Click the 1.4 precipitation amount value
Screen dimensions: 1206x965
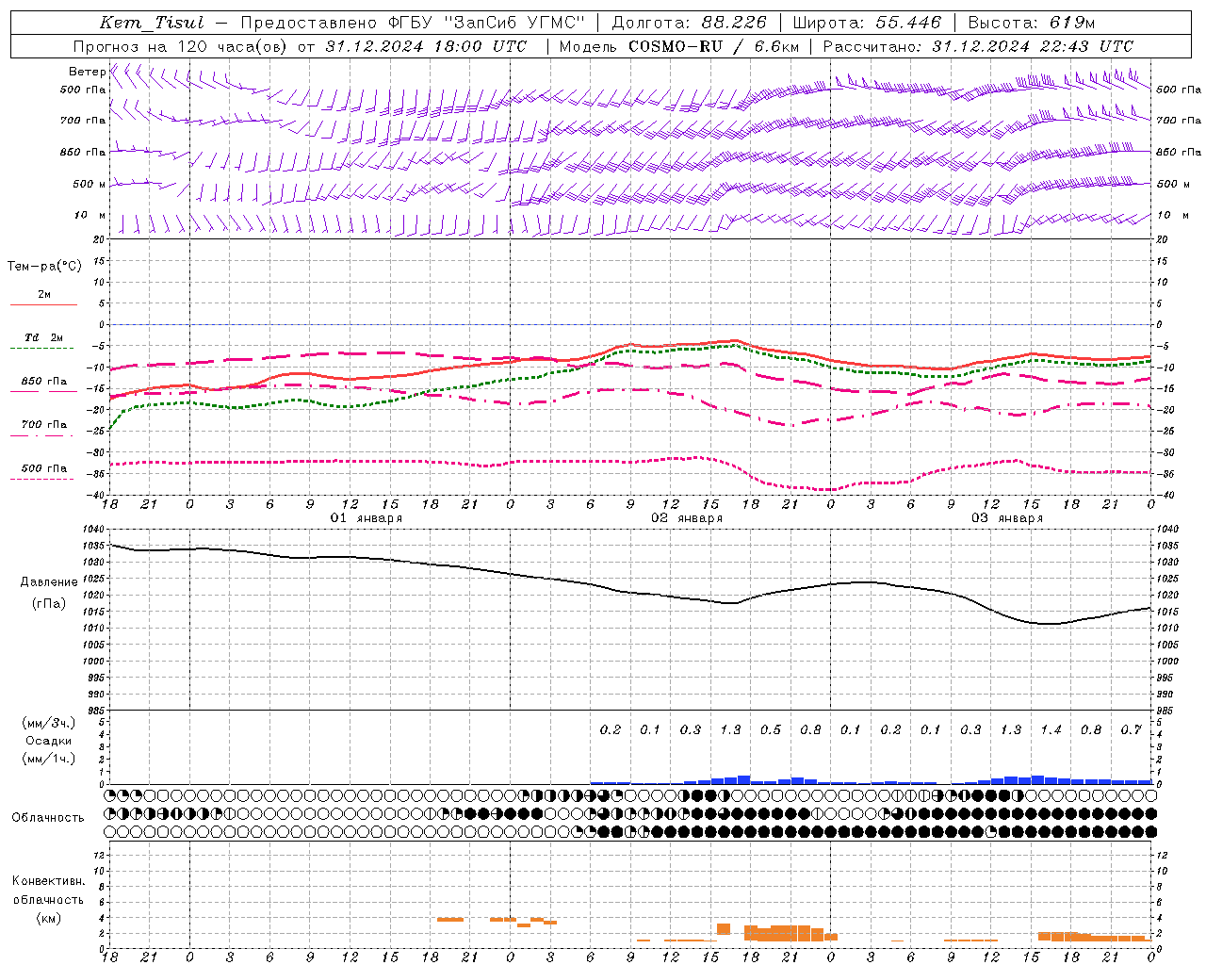pyautogui.click(x=1051, y=730)
